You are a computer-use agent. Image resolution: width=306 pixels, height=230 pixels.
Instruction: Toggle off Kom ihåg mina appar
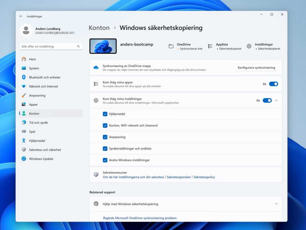point(273,84)
